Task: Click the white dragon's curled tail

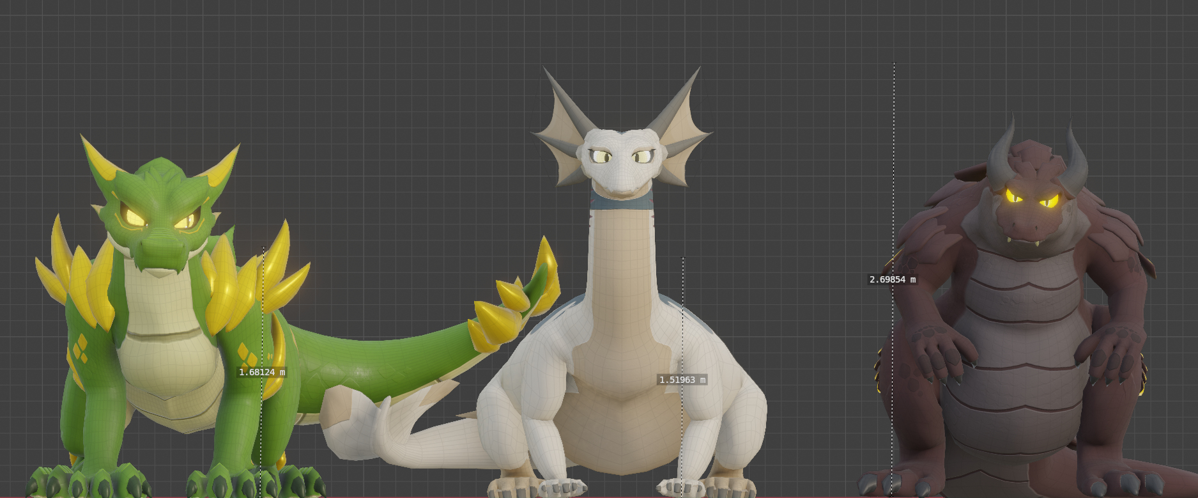Action: [396, 435]
